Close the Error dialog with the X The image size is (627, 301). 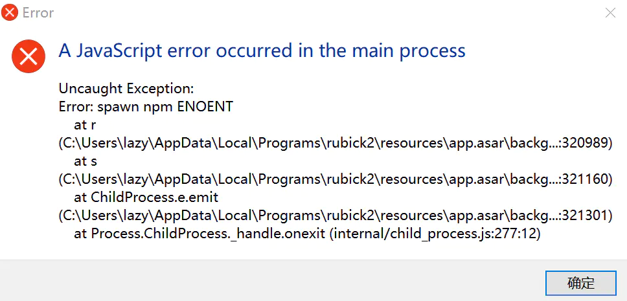tap(610, 13)
